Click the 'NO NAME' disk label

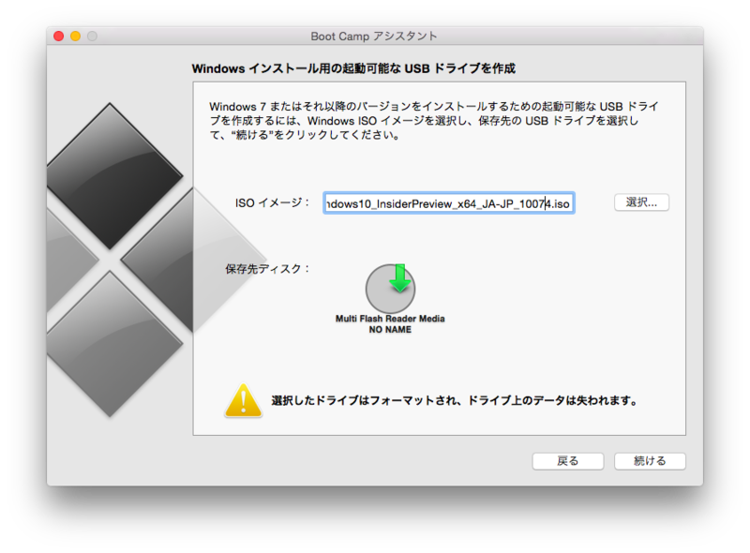tap(390, 330)
